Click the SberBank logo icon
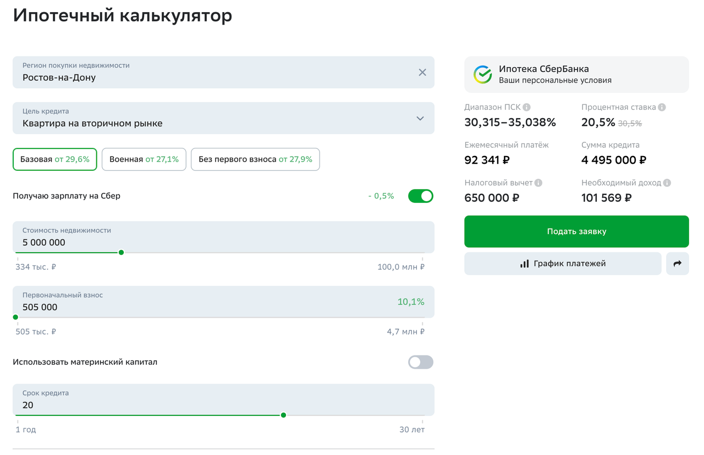 (x=483, y=74)
